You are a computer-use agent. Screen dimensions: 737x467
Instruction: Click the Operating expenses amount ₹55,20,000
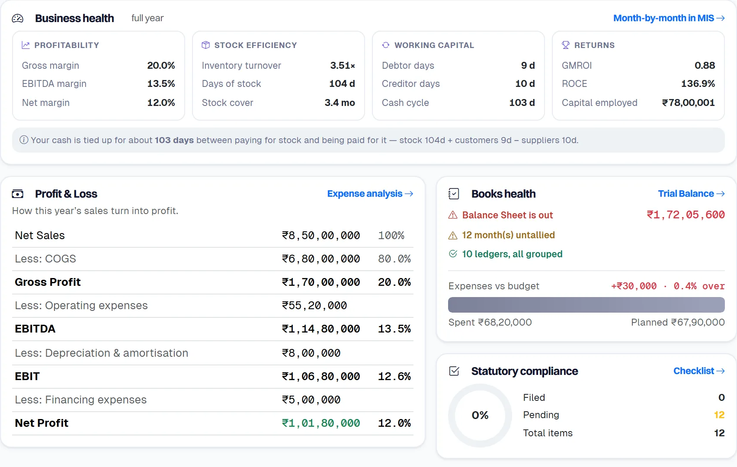coord(314,305)
